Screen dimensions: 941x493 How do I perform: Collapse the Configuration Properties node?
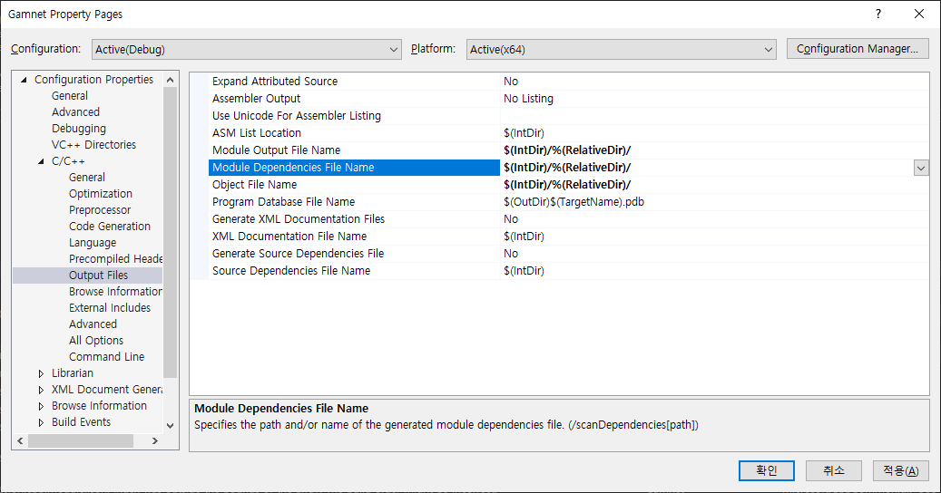[24, 80]
